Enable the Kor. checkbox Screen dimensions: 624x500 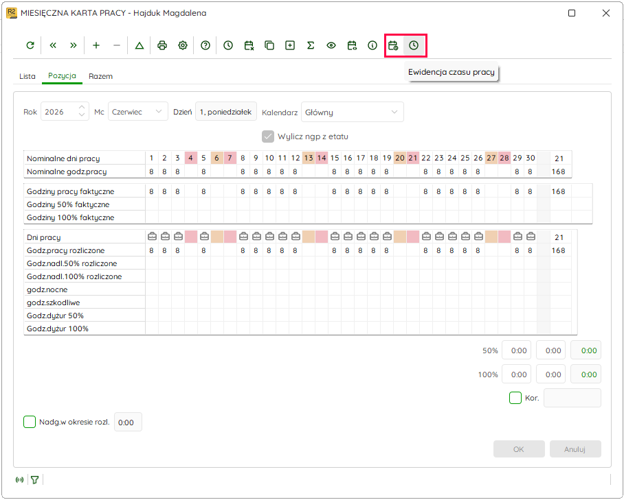pos(515,398)
